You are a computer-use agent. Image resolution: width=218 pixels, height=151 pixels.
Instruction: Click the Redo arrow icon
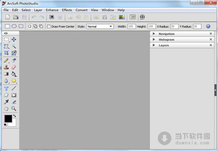point(42,17)
